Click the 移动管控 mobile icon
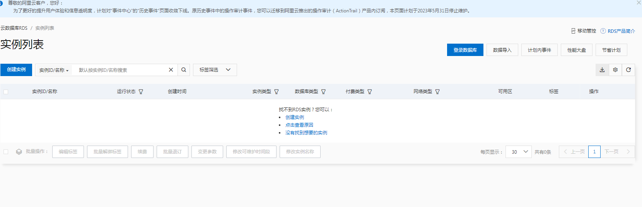 (x=573, y=31)
